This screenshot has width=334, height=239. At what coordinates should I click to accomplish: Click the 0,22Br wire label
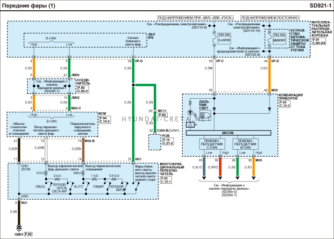click(77, 149)
